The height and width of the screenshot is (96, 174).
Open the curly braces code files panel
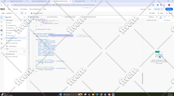2,22
